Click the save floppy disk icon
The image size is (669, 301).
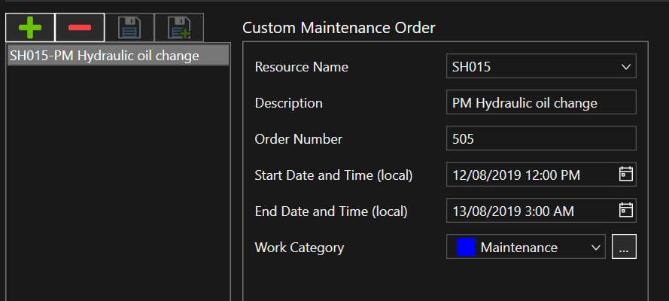point(129,28)
